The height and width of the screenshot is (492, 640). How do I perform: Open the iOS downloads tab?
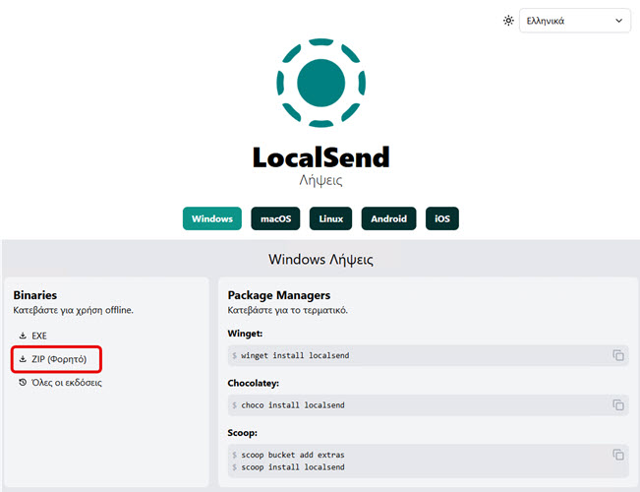442,218
